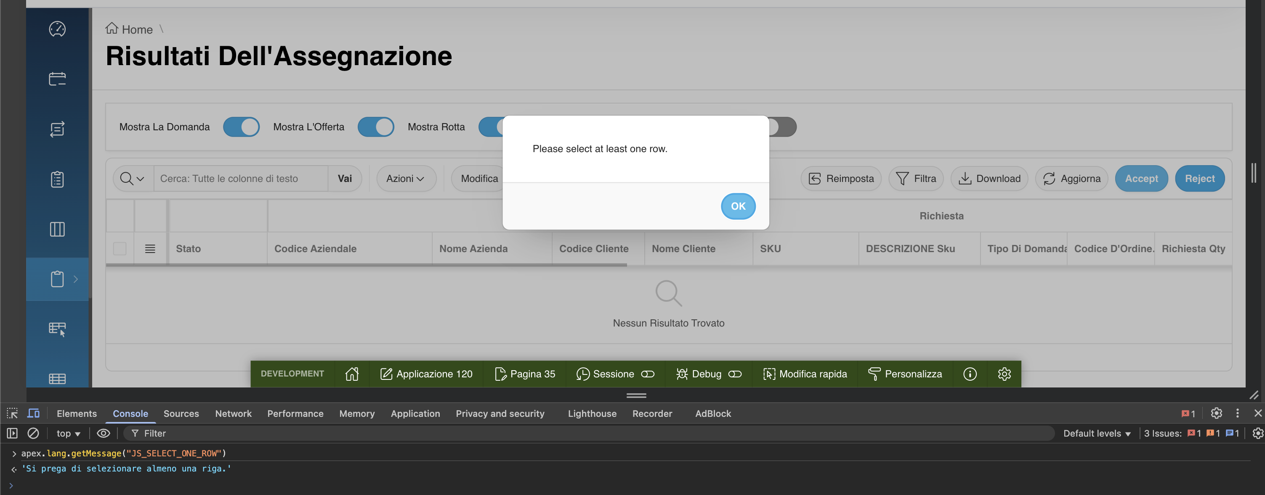
Task: Click the columns layout sidebar icon
Action: tap(57, 229)
